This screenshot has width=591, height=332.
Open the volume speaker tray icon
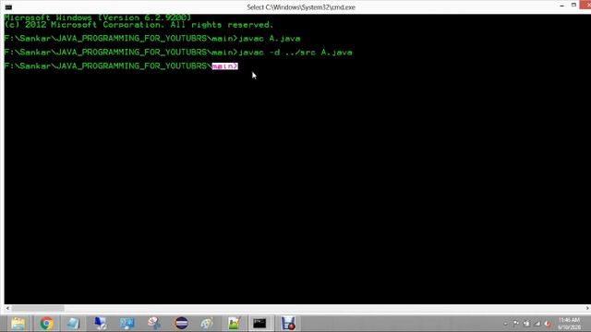click(x=548, y=324)
